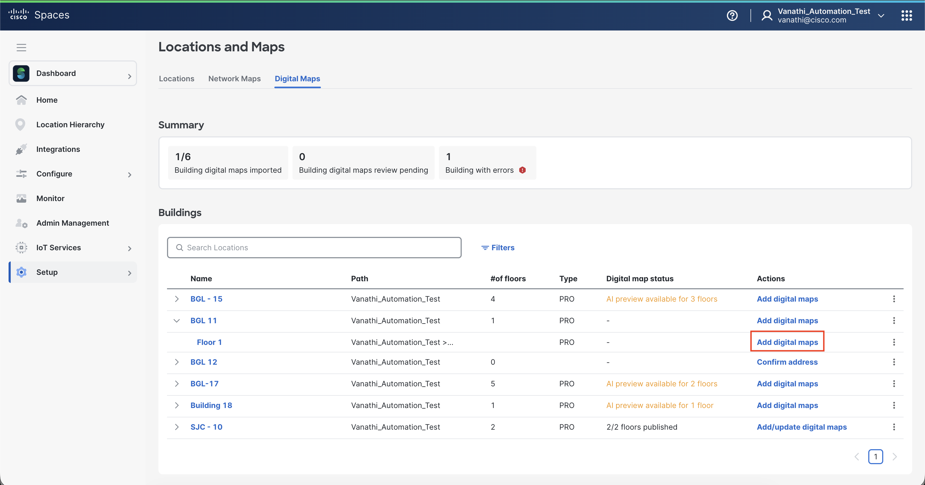Click the Location Hierarchy pin icon
Viewport: 925px width, 485px height.
20,125
